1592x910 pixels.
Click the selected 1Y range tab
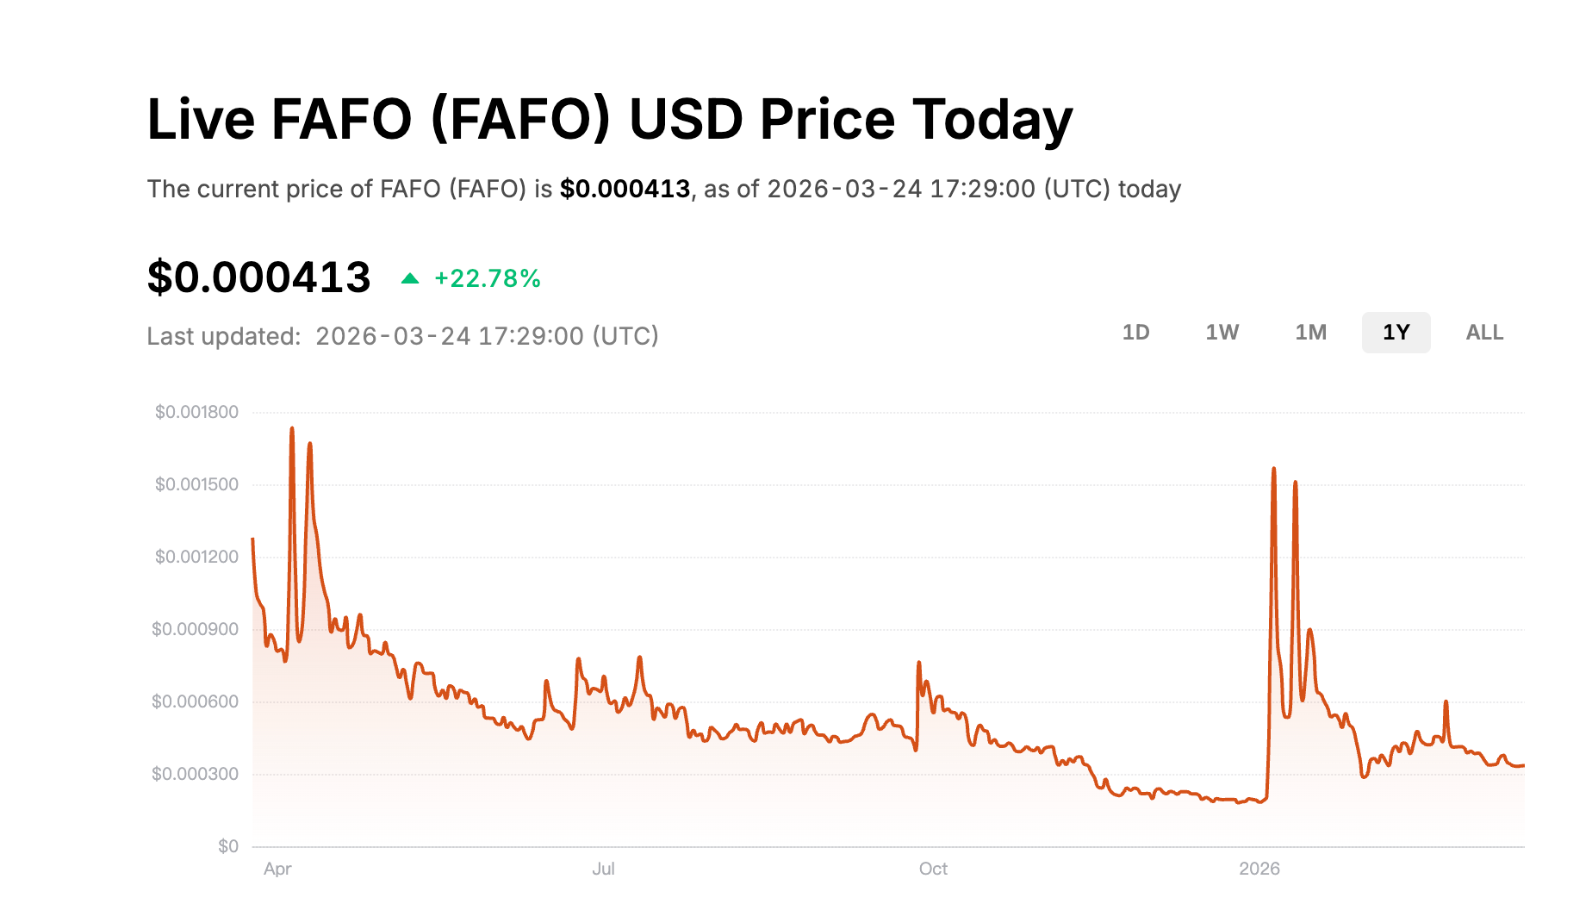[x=1396, y=333]
